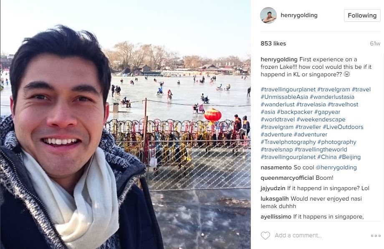This screenshot has height=249, width=384.
Task: Click the 61w post timestamp
Action: click(375, 43)
